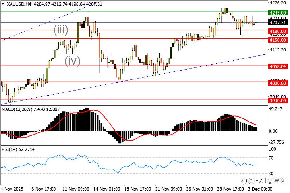Click the 6 Nov 17:00 time label
The height and width of the screenshot is (193, 290).
[x=44, y=189]
